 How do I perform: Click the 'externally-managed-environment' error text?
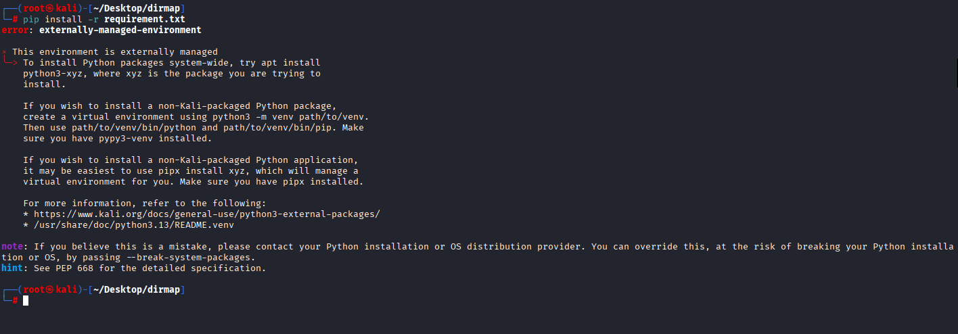click(120, 30)
